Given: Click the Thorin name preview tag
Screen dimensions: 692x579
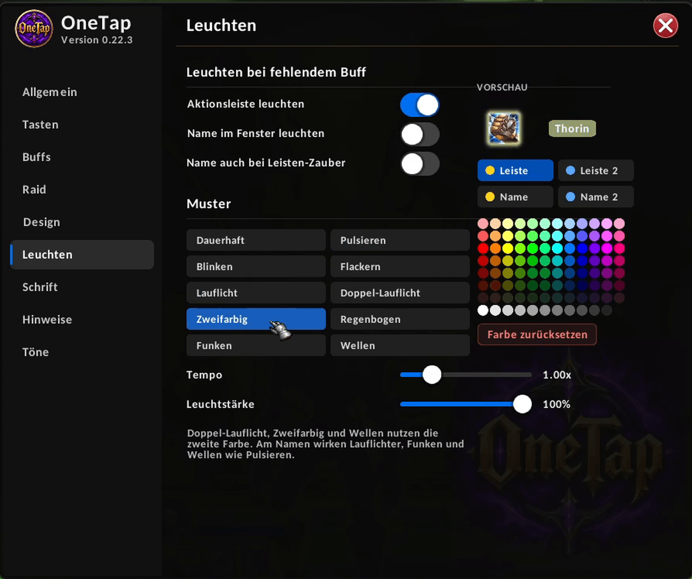Looking at the screenshot, I should (x=572, y=128).
